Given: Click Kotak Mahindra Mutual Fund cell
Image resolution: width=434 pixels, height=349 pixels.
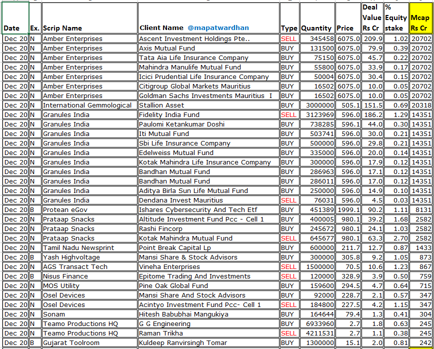Looking at the screenshot, I should 208,238.
